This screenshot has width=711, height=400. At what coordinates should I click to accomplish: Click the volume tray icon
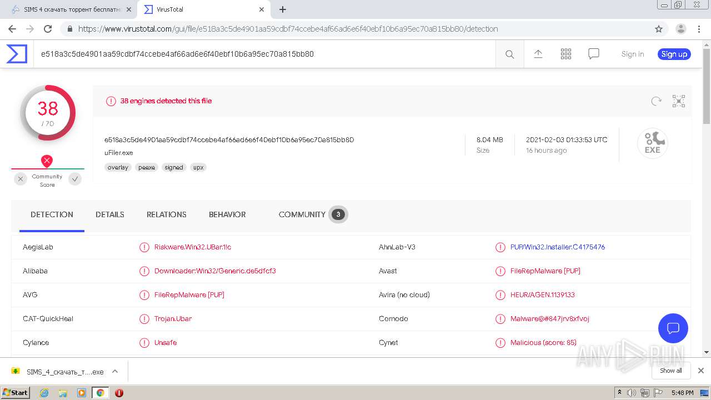(632, 393)
